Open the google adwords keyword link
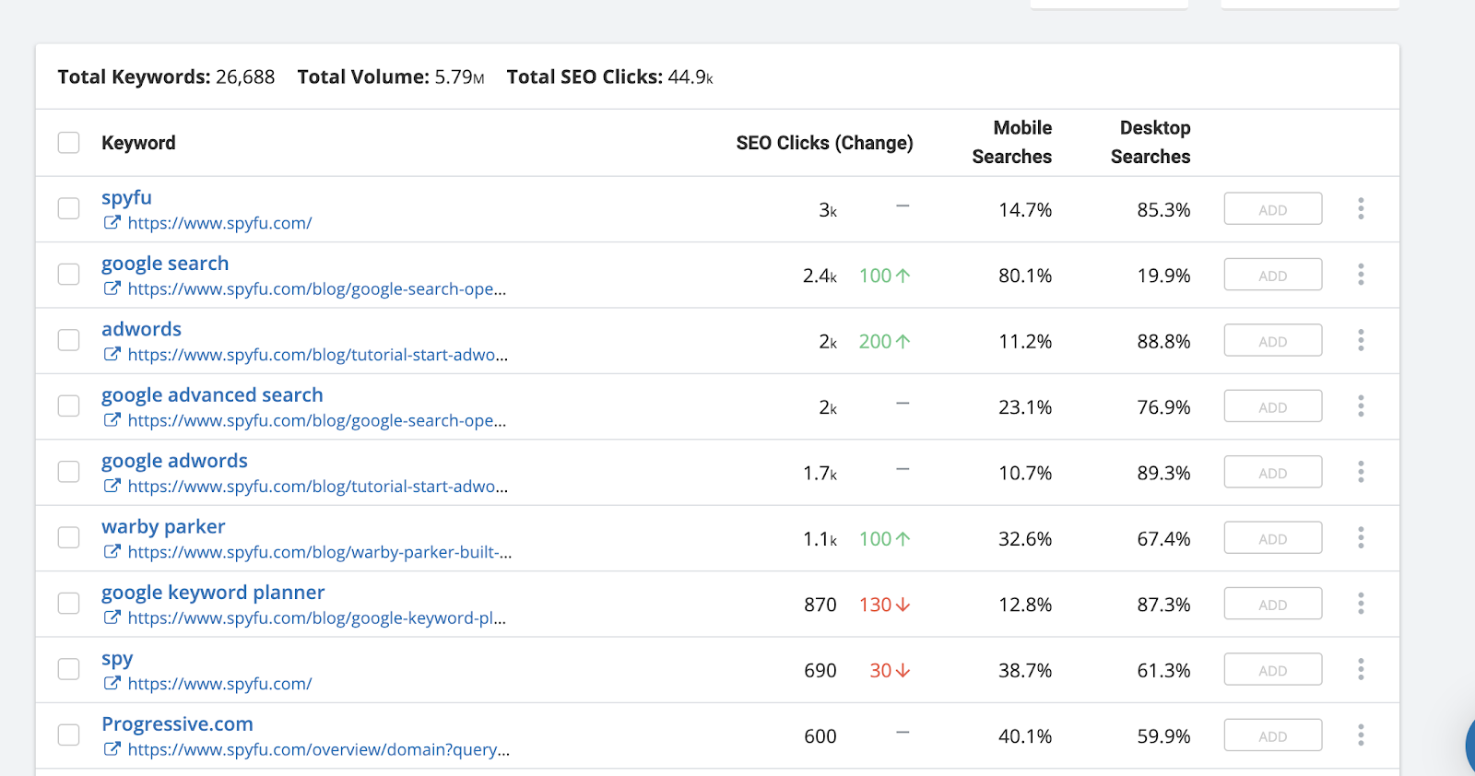Viewport: 1475px width, 776px height. coord(174,461)
